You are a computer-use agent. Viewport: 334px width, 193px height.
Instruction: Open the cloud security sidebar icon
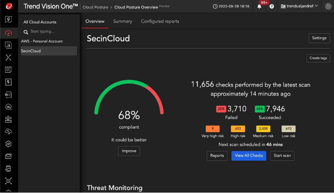click(x=9, y=131)
